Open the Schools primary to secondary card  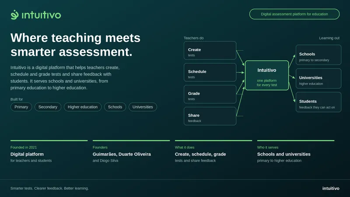click(318, 55)
